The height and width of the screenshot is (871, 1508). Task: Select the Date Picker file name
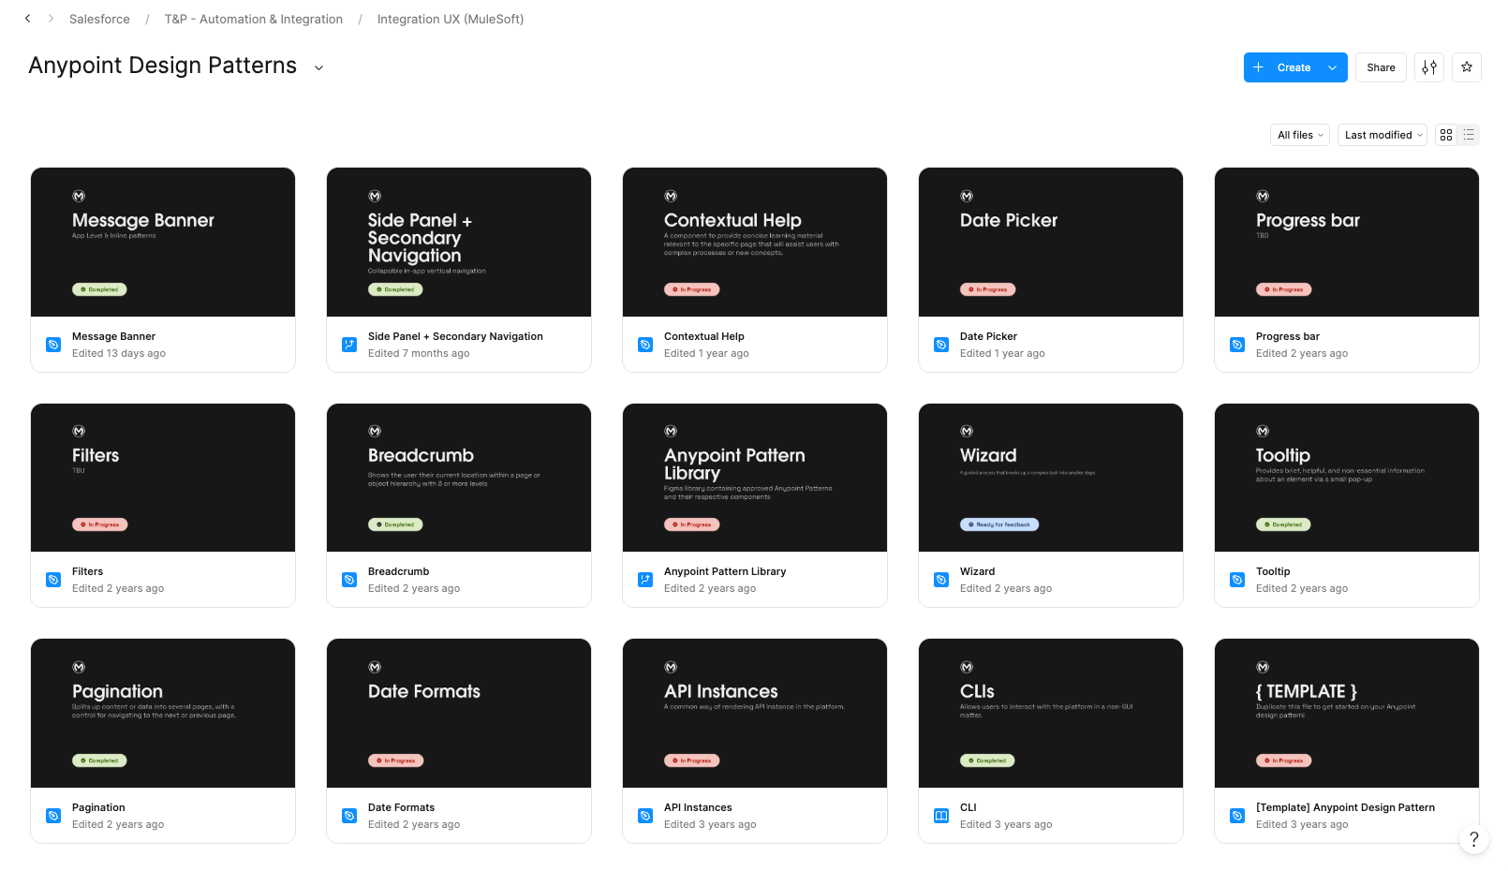coord(988,336)
